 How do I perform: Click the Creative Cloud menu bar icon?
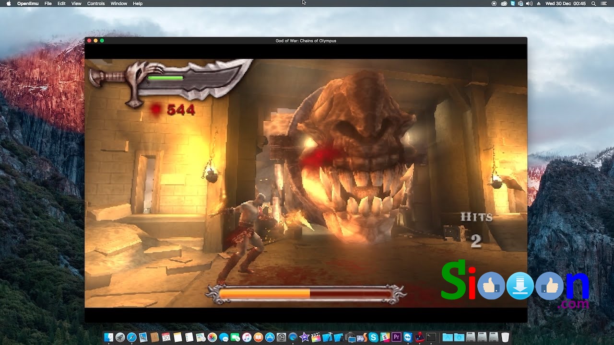coord(503,3)
